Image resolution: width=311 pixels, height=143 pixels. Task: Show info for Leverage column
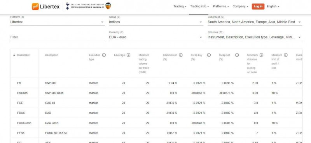pos(129,55)
